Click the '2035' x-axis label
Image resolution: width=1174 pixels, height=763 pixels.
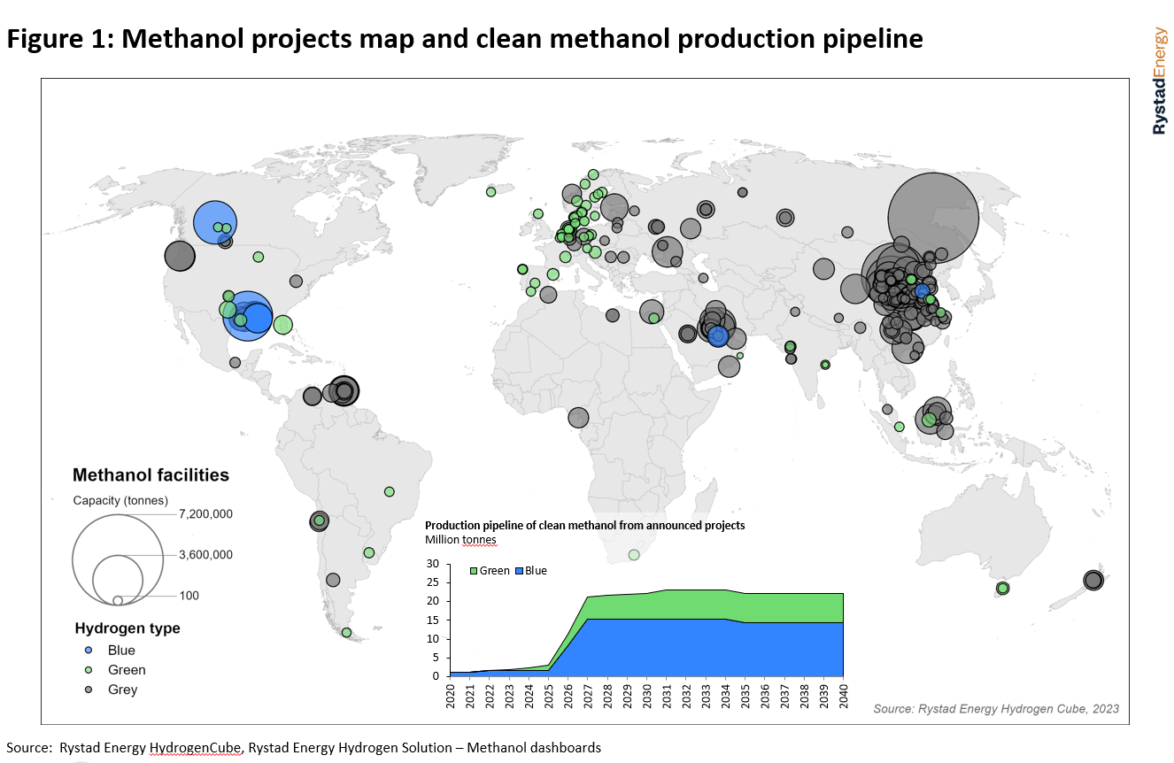click(x=745, y=697)
